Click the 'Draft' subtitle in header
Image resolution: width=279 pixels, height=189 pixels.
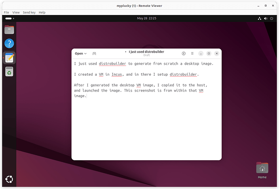click(147, 55)
